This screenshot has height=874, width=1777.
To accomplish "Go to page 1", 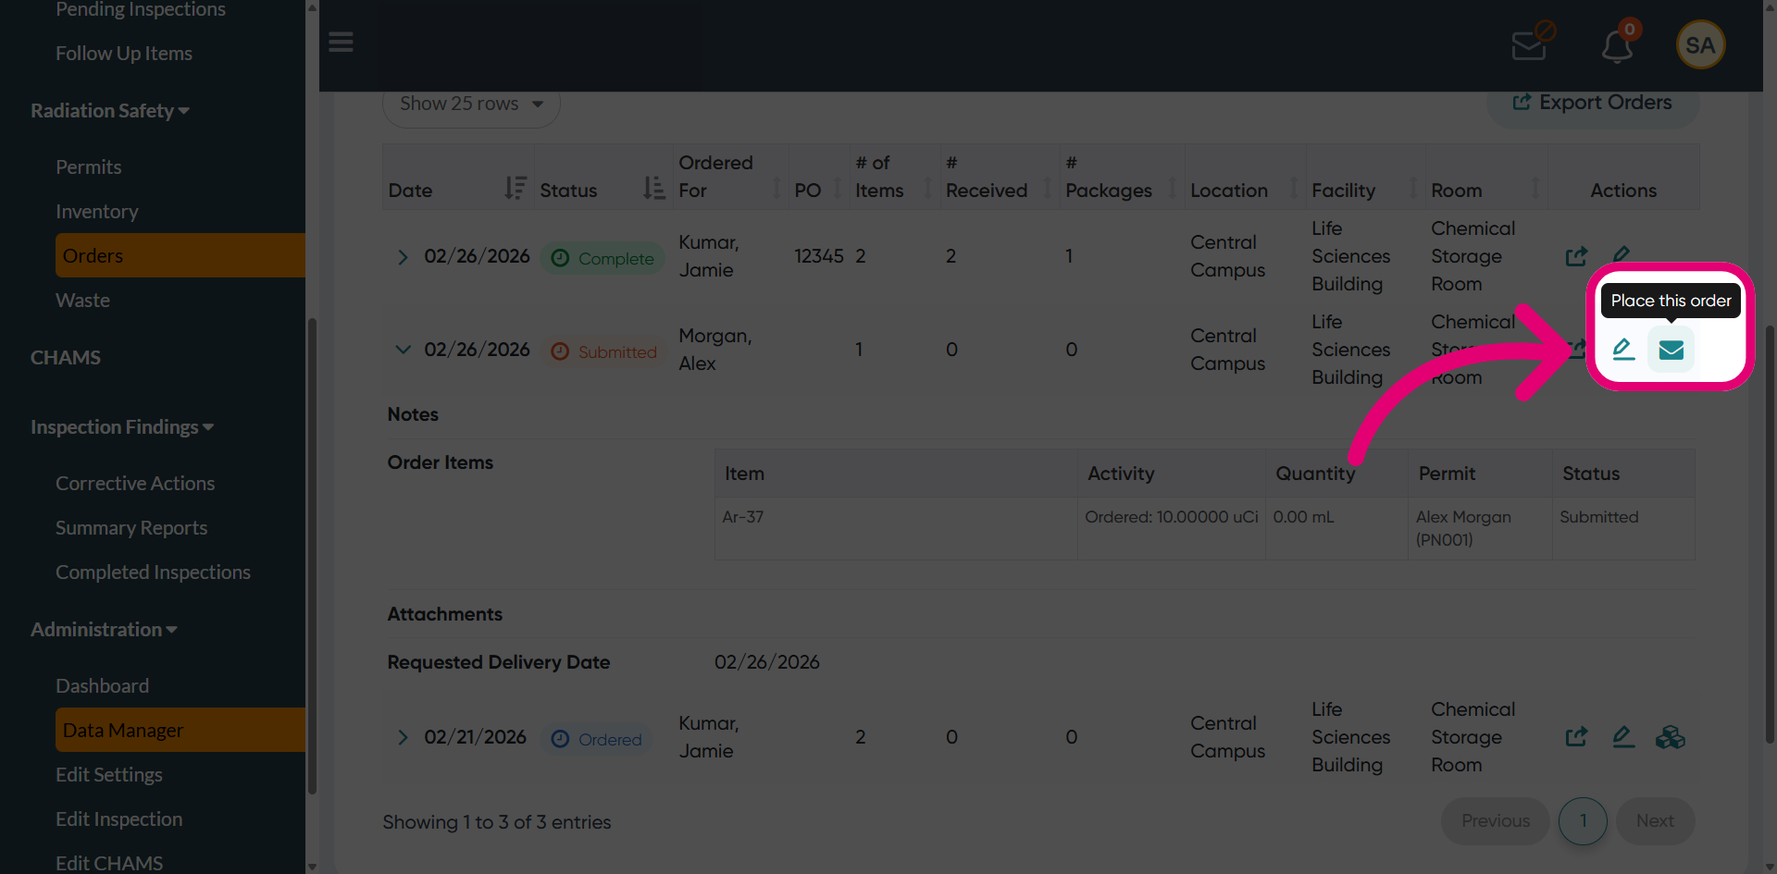I will coord(1583,821).
